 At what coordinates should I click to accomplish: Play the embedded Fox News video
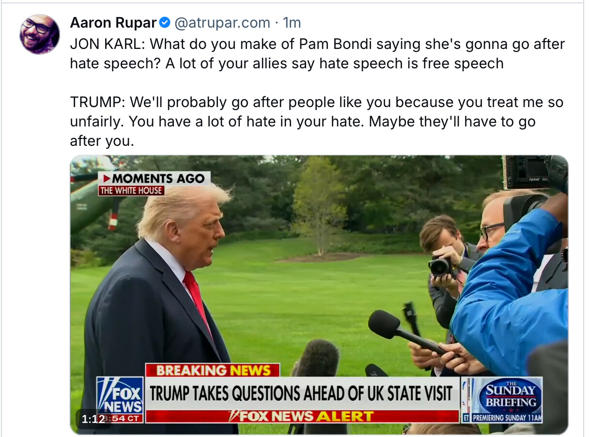319,295
